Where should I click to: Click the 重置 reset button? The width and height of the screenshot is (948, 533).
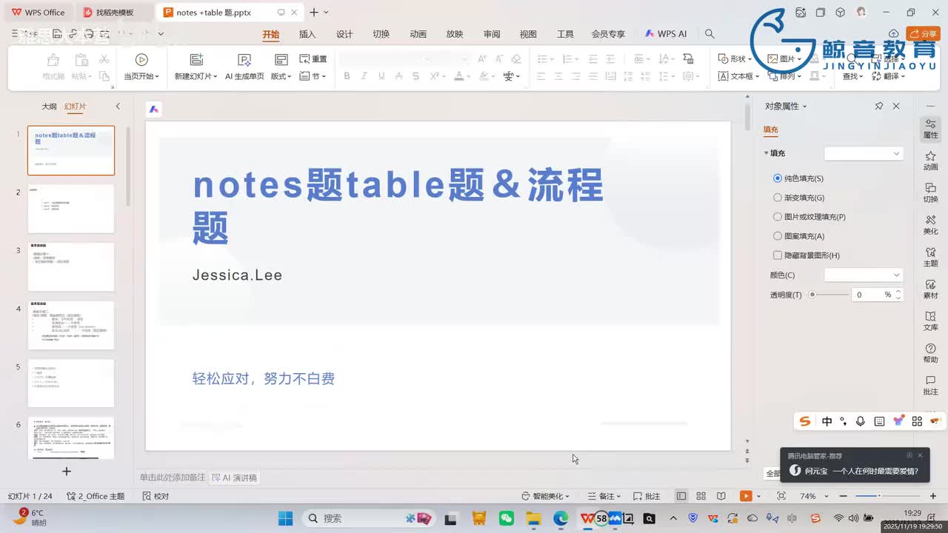(313, 59)
